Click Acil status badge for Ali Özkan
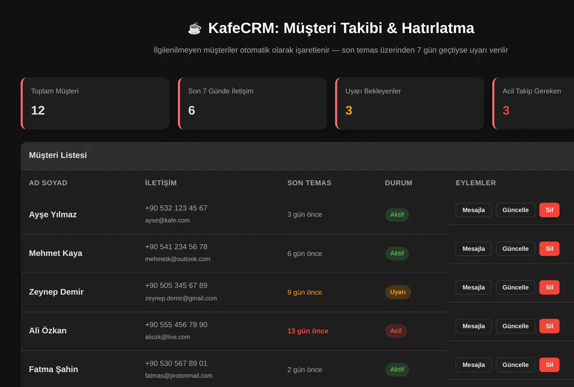Screen dimensions: 574x387 tap(396, 331)
